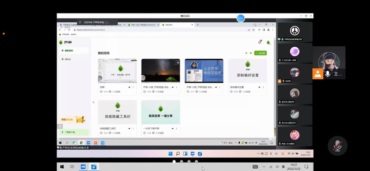370x171 pixels.
Task: Bookmark this page with star icon
Action: 254,30
